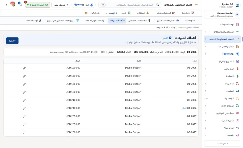Open المشتريات purchases truck icon
The height and width of the screenshot is (148, 243).
tap(237, 84)
